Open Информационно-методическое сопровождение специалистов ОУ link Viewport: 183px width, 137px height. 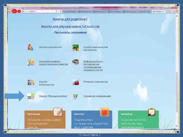click(93, 66)
